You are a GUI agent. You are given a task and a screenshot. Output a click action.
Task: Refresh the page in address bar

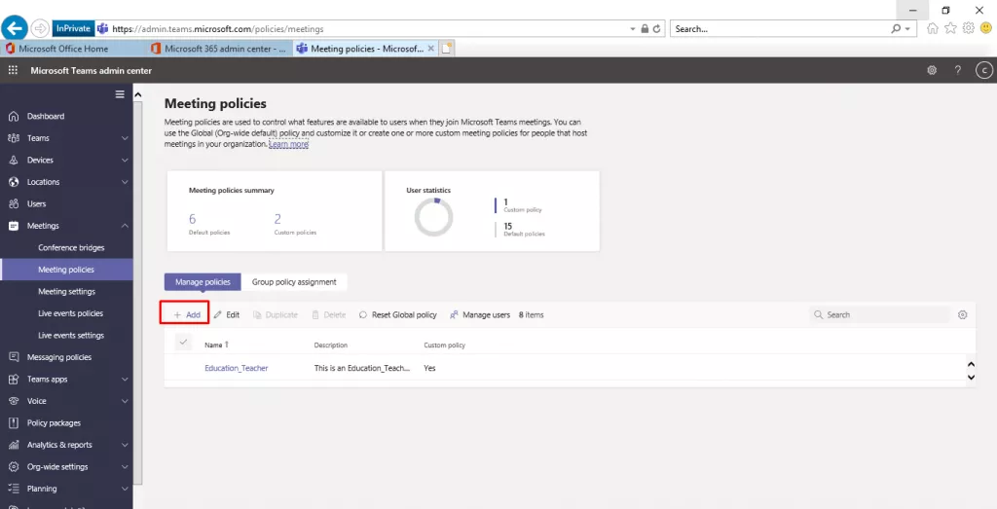pos(657,29)
